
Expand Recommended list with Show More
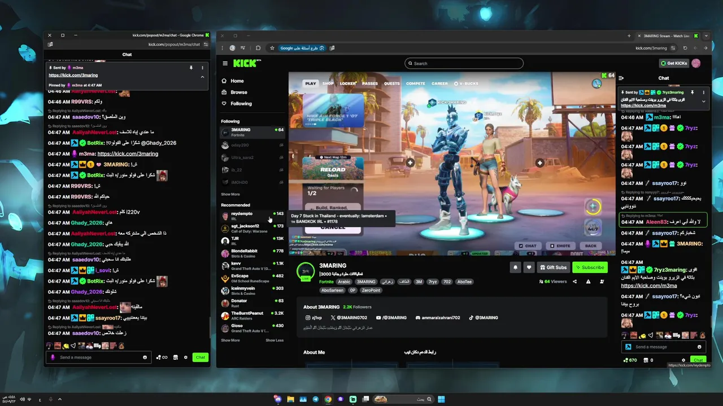[x=230, y=340]
